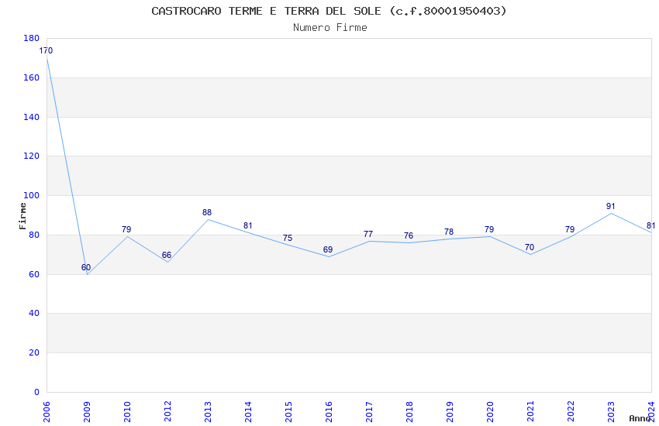Viewport: 659px width, 426px height.
Task: Click the x-axis year label 2012
Action: point(167,412)
